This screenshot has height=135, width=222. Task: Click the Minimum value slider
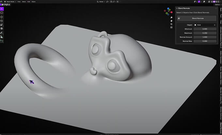[205, 29]
